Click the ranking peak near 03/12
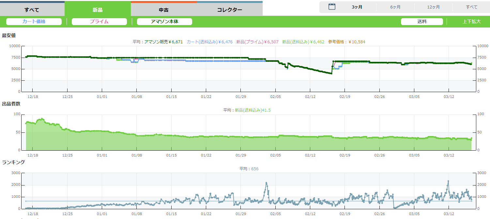 448,181
